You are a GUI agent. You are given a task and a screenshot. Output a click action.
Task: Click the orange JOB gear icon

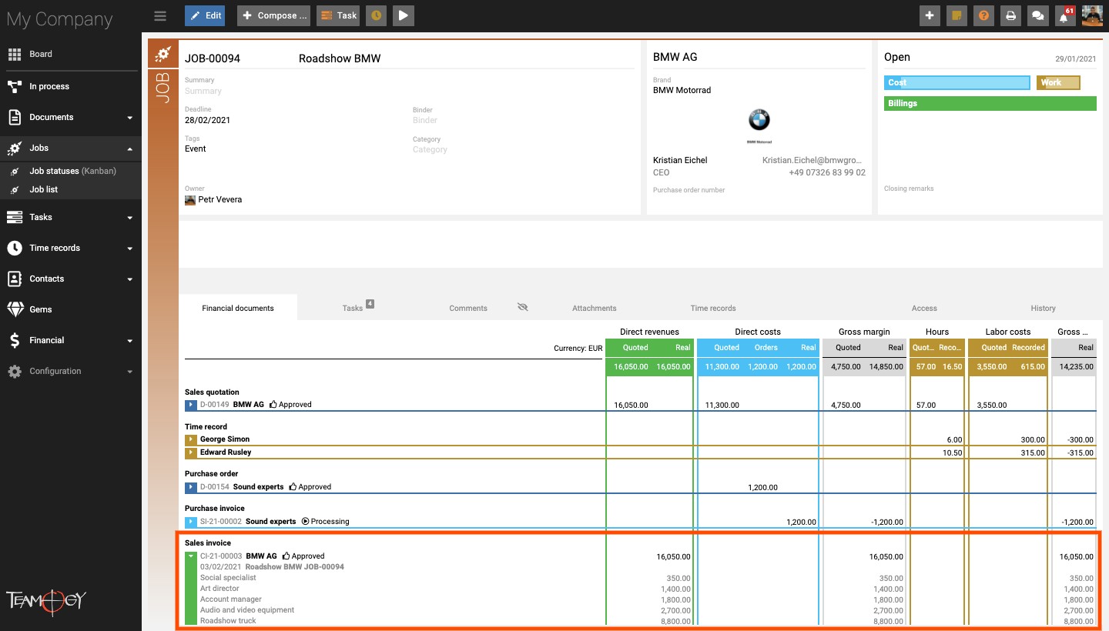[x=162, y=55]
